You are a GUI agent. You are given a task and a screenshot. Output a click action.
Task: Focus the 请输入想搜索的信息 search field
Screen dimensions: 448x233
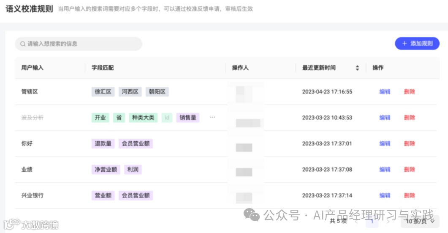pos(79,44)
